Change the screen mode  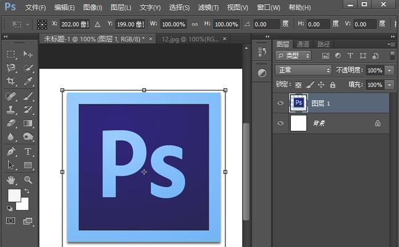click(27, 221)
